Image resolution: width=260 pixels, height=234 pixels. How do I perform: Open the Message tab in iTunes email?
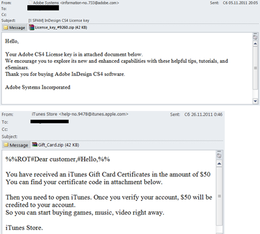pyautogui.click(x=16, y=145)
